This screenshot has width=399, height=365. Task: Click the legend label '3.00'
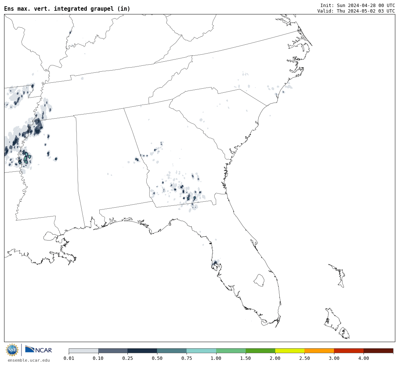point(334,358)
